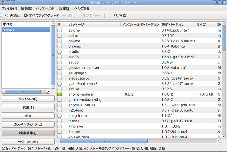227x152 pixels.
Task: Click the Synaptic app icon in the title bar
Action: point(3,2)
